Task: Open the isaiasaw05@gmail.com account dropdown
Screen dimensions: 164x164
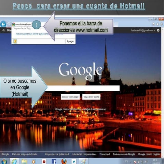Action: [x=143, y=30]
